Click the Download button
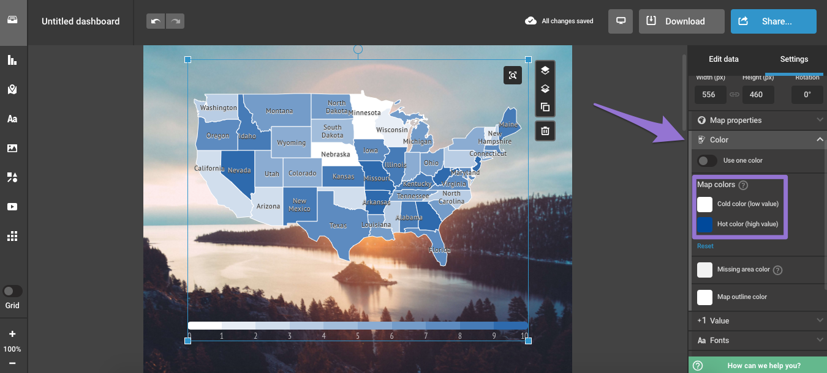The width and height of the screenshot is (827, 373). [681, 21]
